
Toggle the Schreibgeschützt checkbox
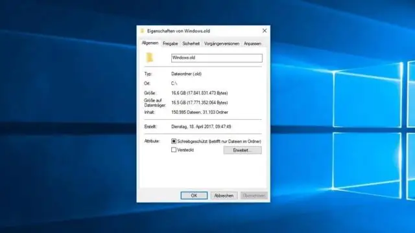point(174,141)
